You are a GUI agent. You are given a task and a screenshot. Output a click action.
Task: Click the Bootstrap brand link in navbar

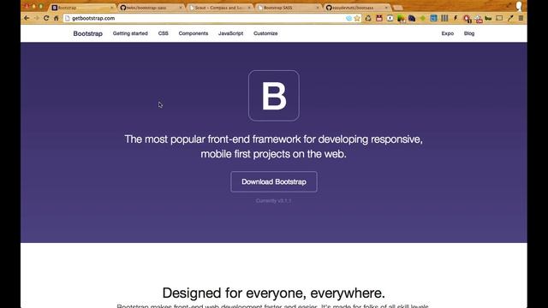point(87,33)
